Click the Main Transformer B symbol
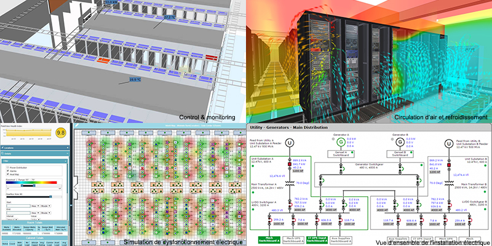The image size is (492, 246). [449, 183]
